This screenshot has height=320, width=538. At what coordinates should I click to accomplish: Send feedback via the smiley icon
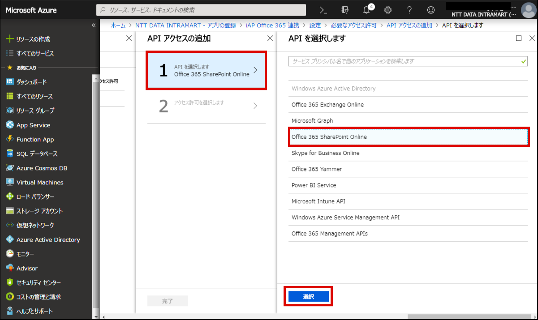(431, 10)
